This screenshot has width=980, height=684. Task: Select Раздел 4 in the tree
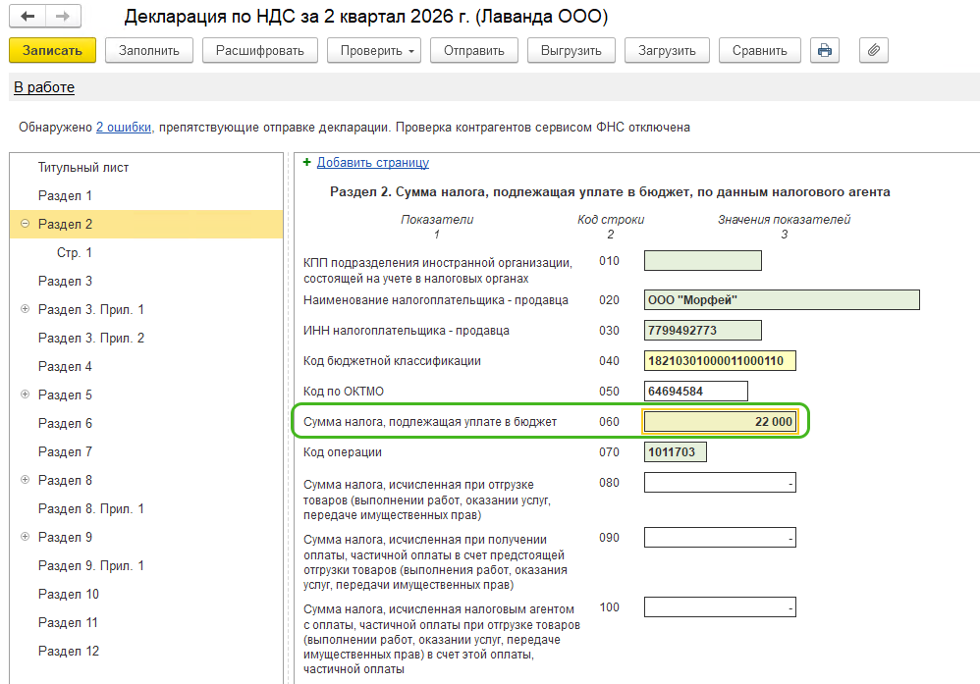click(x=65, y=366)
